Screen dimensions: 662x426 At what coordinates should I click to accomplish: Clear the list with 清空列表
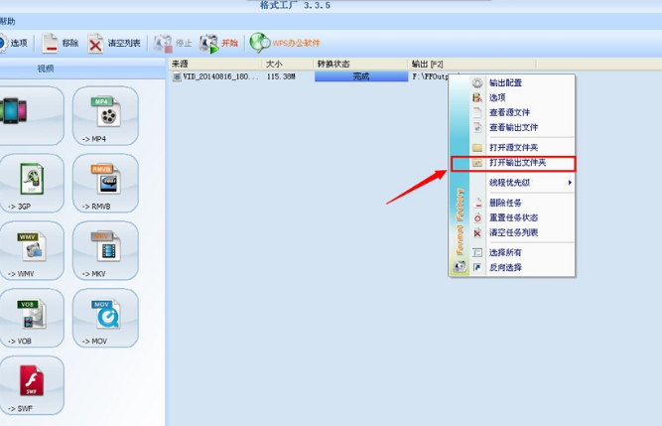pyautogui.click(x=114, y=43)
